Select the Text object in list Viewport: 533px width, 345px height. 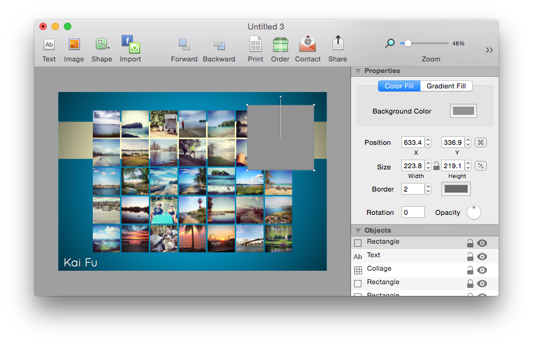point(425,257)
